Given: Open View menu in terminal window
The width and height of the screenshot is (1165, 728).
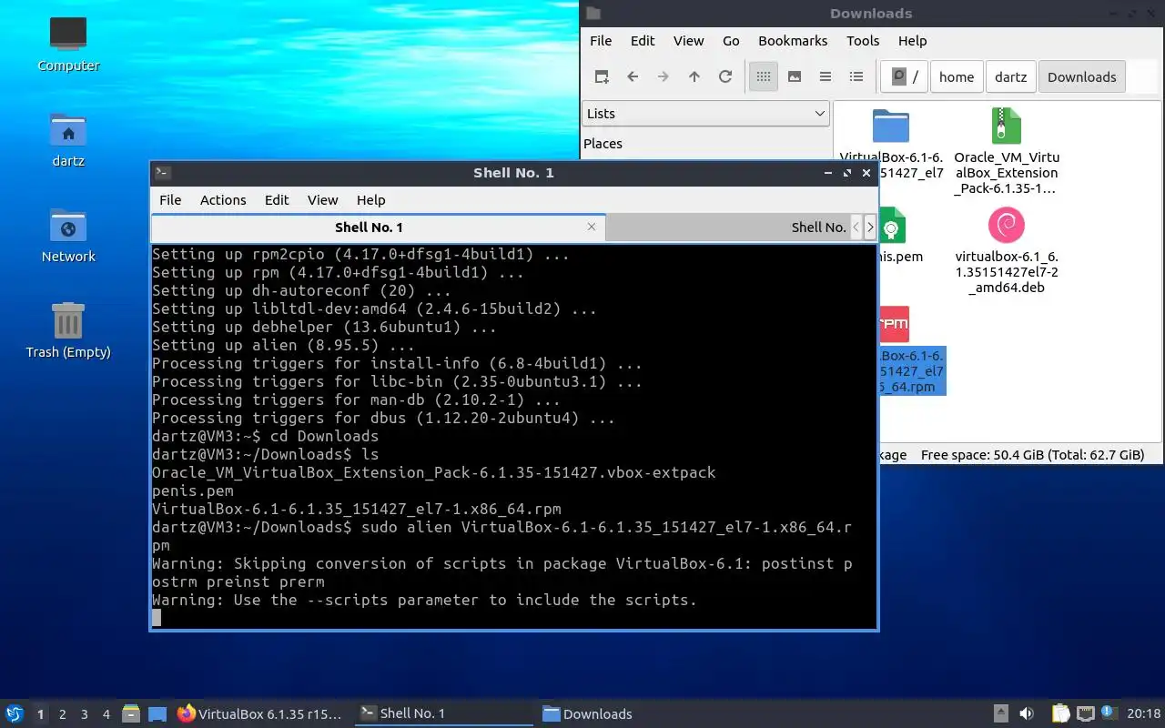Looking at the screenshot, I should (322, 200).
